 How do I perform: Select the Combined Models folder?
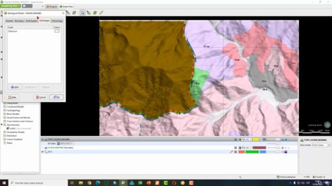coord(15,107)
